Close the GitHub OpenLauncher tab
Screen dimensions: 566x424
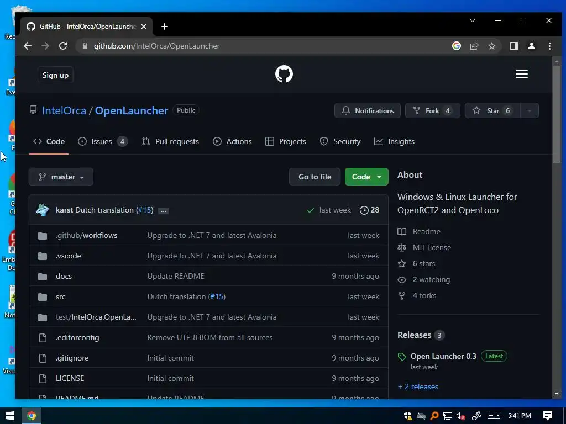[x=144, y=26]
